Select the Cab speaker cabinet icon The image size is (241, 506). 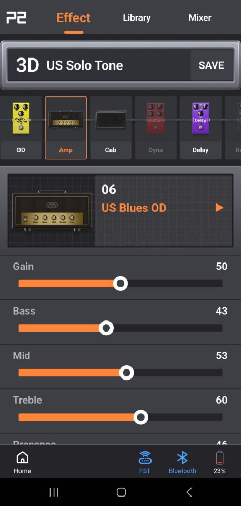pyautogui.click(x=111, y=119)
